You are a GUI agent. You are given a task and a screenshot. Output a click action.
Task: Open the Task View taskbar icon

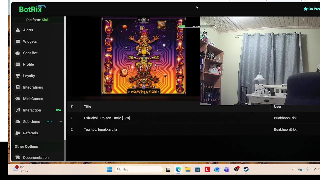coord(168,169)
